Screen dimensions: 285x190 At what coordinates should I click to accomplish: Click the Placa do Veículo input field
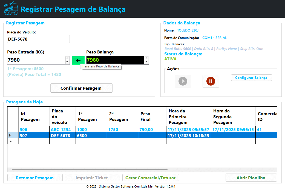point(38,39)
